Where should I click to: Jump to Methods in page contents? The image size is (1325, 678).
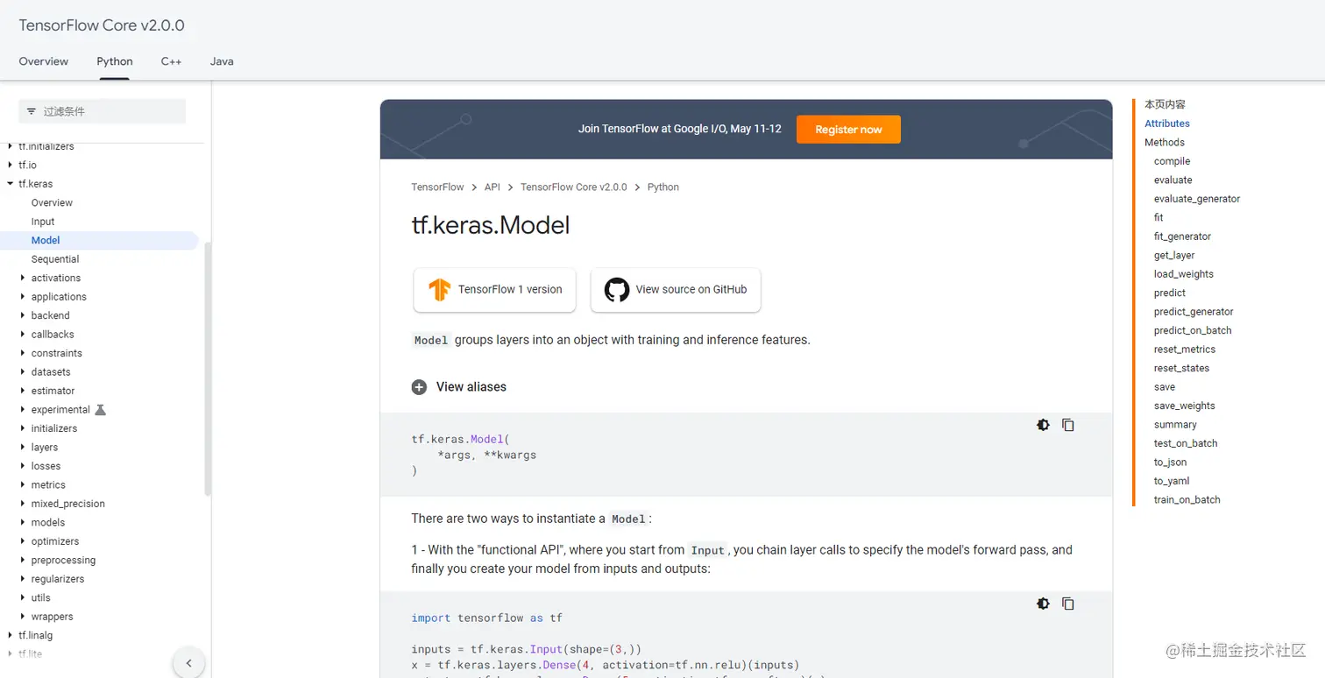(1165, 143)
